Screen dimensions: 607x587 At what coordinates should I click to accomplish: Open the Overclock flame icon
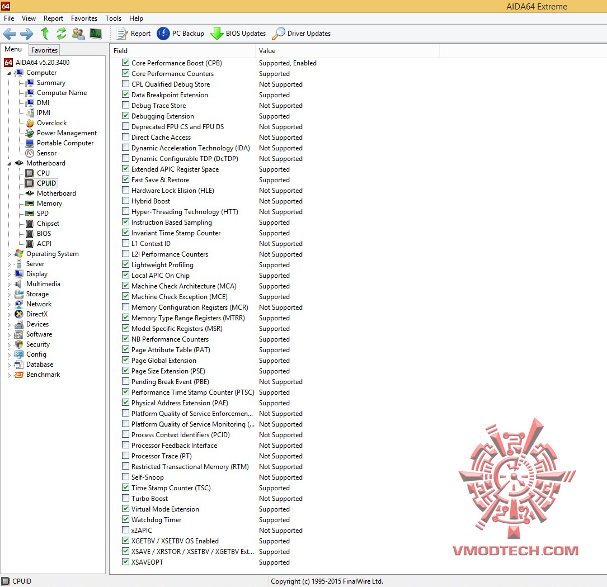point(30,123)
